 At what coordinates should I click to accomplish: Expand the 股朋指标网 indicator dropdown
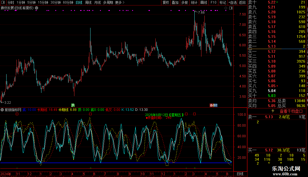coord(2,110)
